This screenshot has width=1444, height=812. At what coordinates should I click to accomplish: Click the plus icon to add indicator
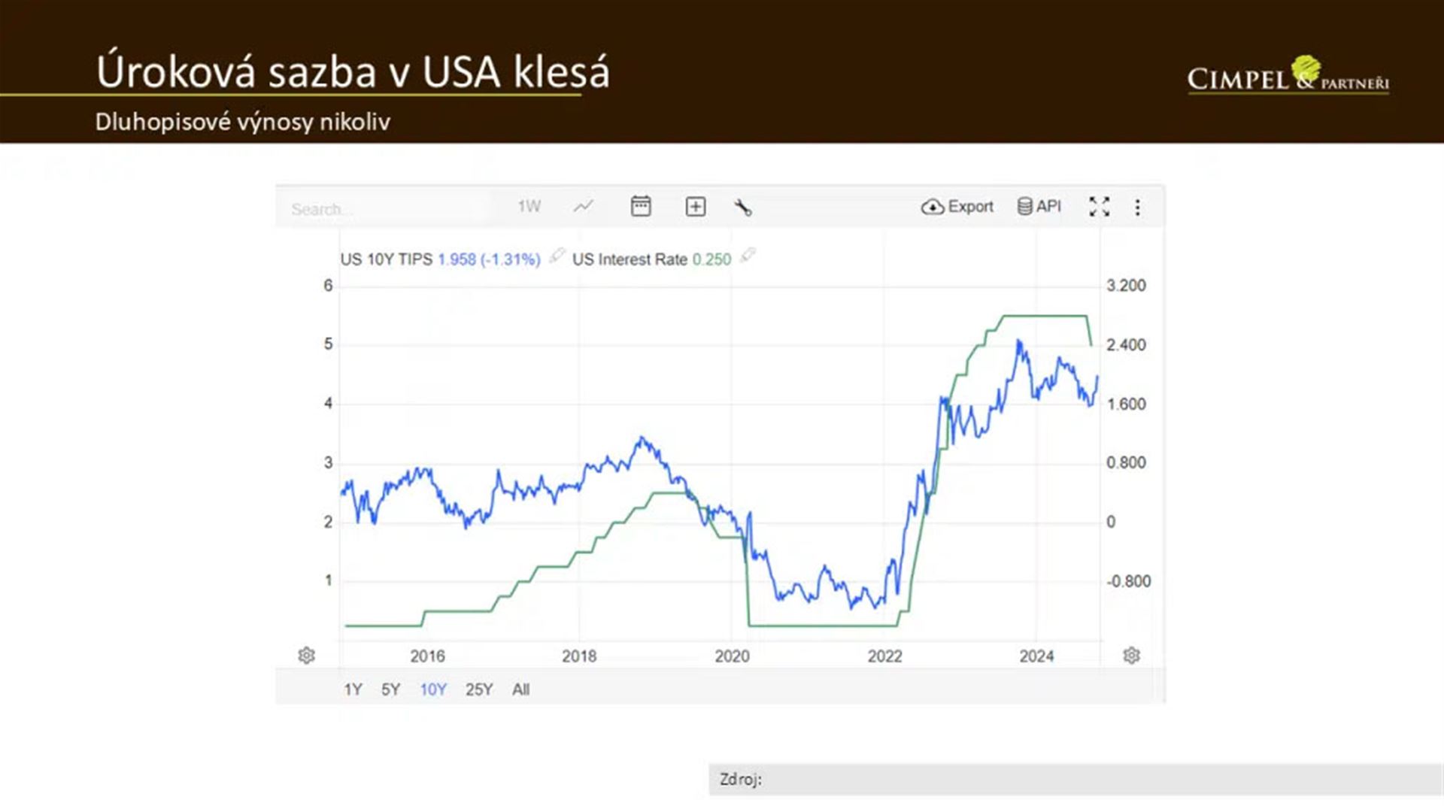point(696,207)
